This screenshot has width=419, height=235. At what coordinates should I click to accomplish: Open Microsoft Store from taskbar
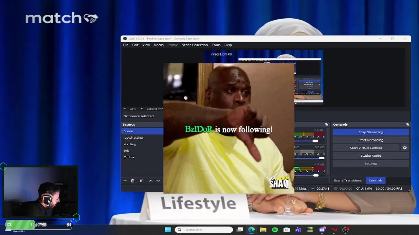tap(286, 230)
